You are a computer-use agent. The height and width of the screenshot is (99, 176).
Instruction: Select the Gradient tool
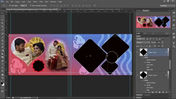pyautogui.click(x=2, y=51)
